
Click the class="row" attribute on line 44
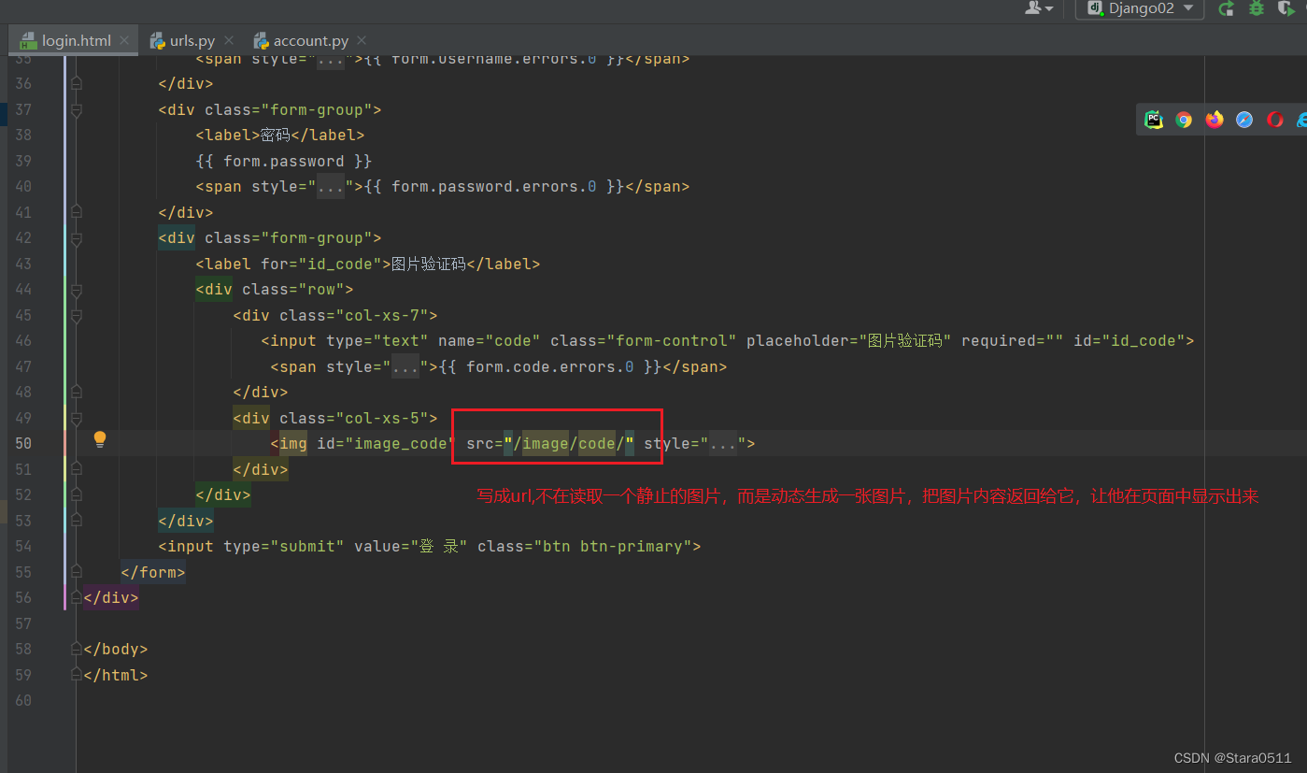coord(293,290)
